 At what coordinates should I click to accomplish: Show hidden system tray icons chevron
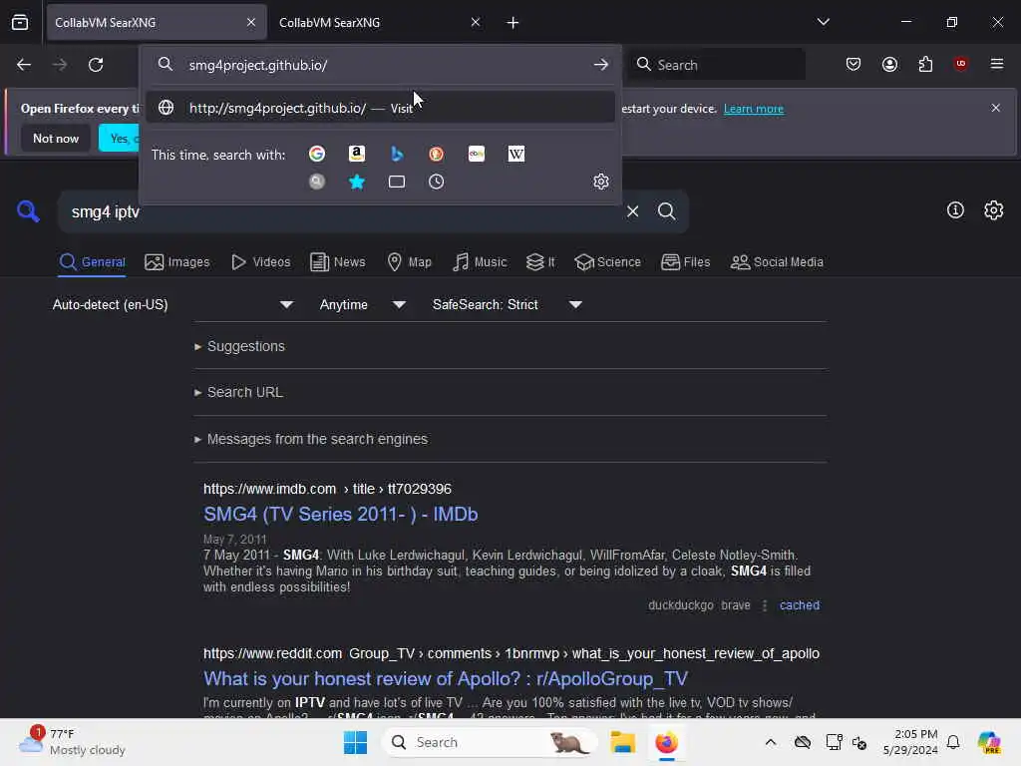click(771, 742)
